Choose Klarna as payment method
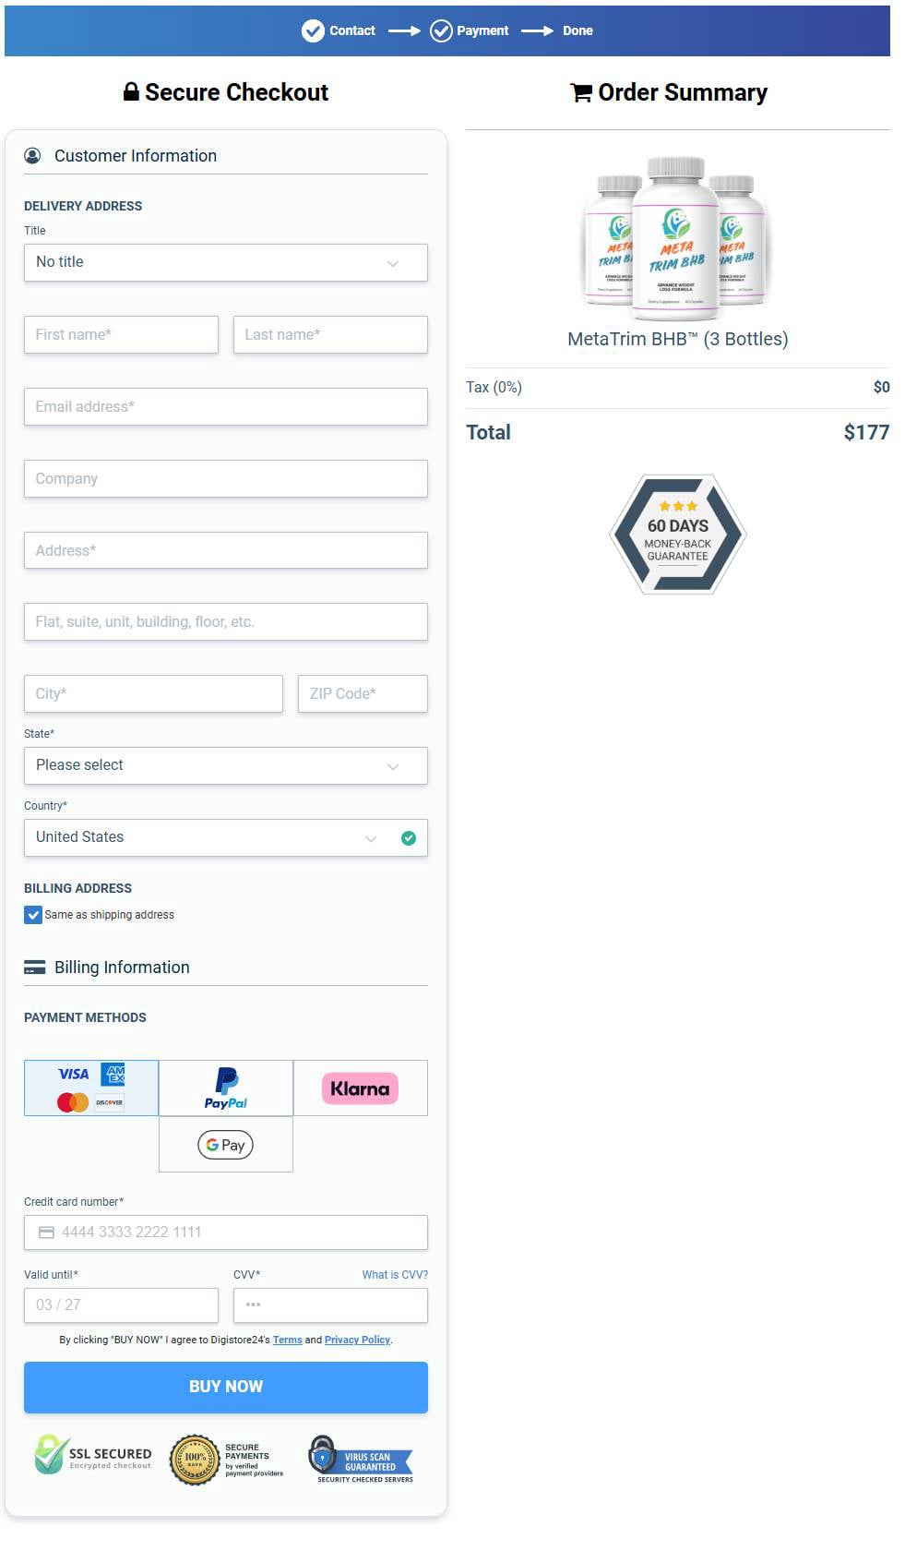Screen dimensions: 905x1551 360,1088
